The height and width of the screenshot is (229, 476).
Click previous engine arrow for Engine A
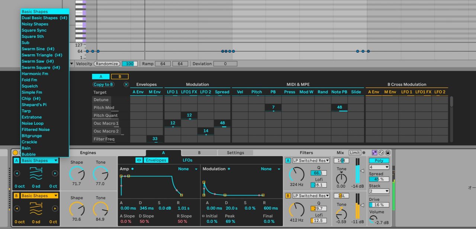point(16,173)
